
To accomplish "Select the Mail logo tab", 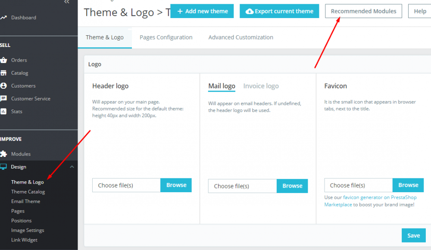I will (x=222, y=86).
